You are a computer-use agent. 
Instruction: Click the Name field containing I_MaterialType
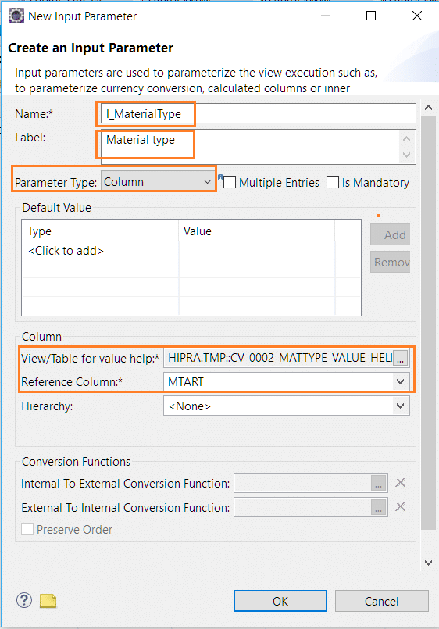click(259, 113)
